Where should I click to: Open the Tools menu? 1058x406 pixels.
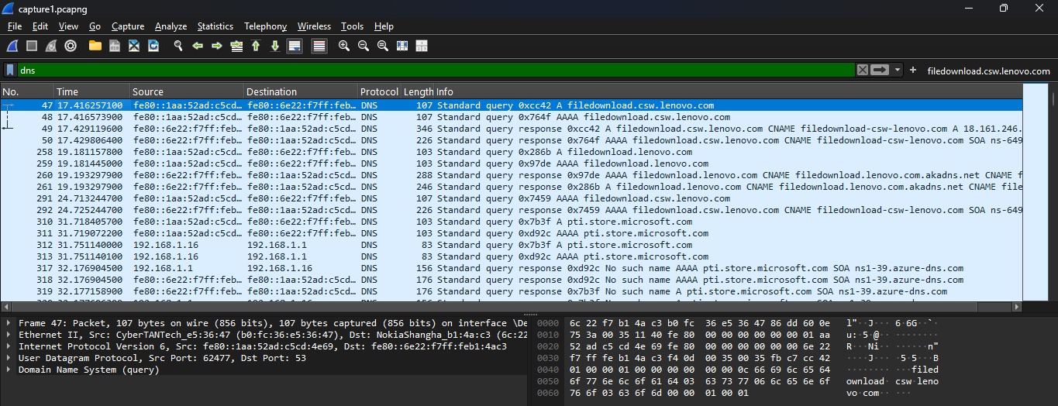pos(352,26)
